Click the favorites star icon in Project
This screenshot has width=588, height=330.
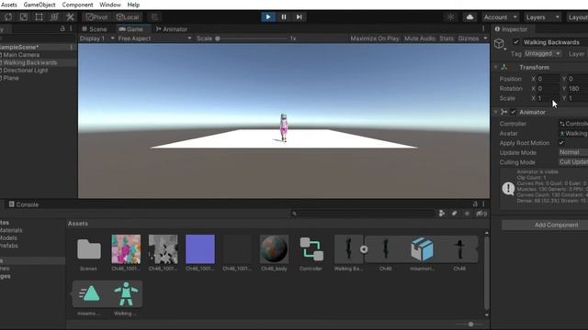tap(467, 214)
